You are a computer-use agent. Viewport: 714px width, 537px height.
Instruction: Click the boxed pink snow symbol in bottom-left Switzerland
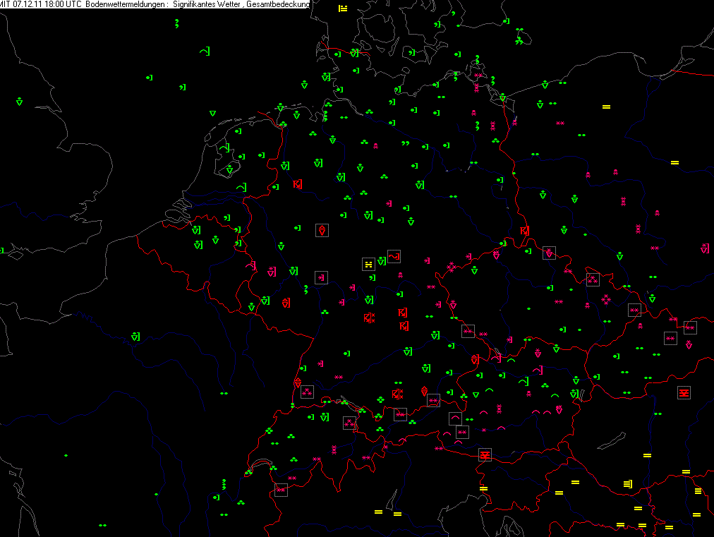pyautogui.click(x=281, y=489)
